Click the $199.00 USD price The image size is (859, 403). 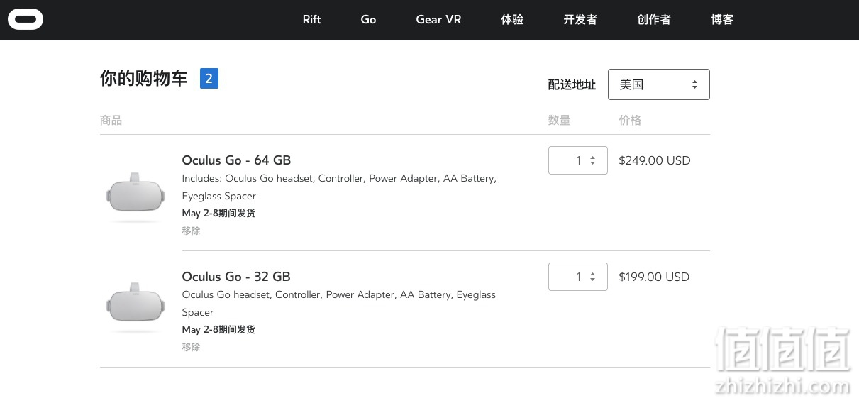tap(654, 277)
